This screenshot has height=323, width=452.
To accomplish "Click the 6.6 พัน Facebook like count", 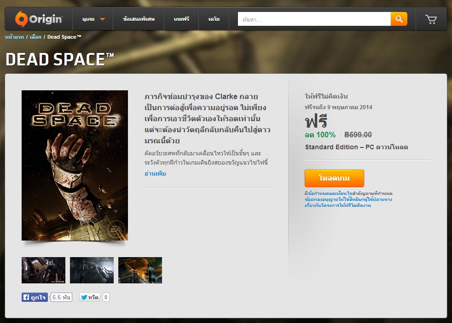I will click(x=61, y=297).
